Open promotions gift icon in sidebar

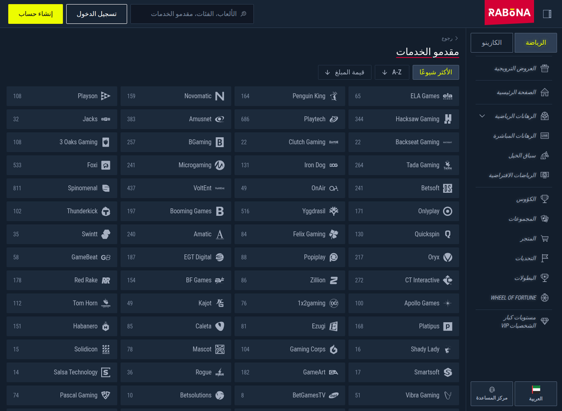coord(545,68)
